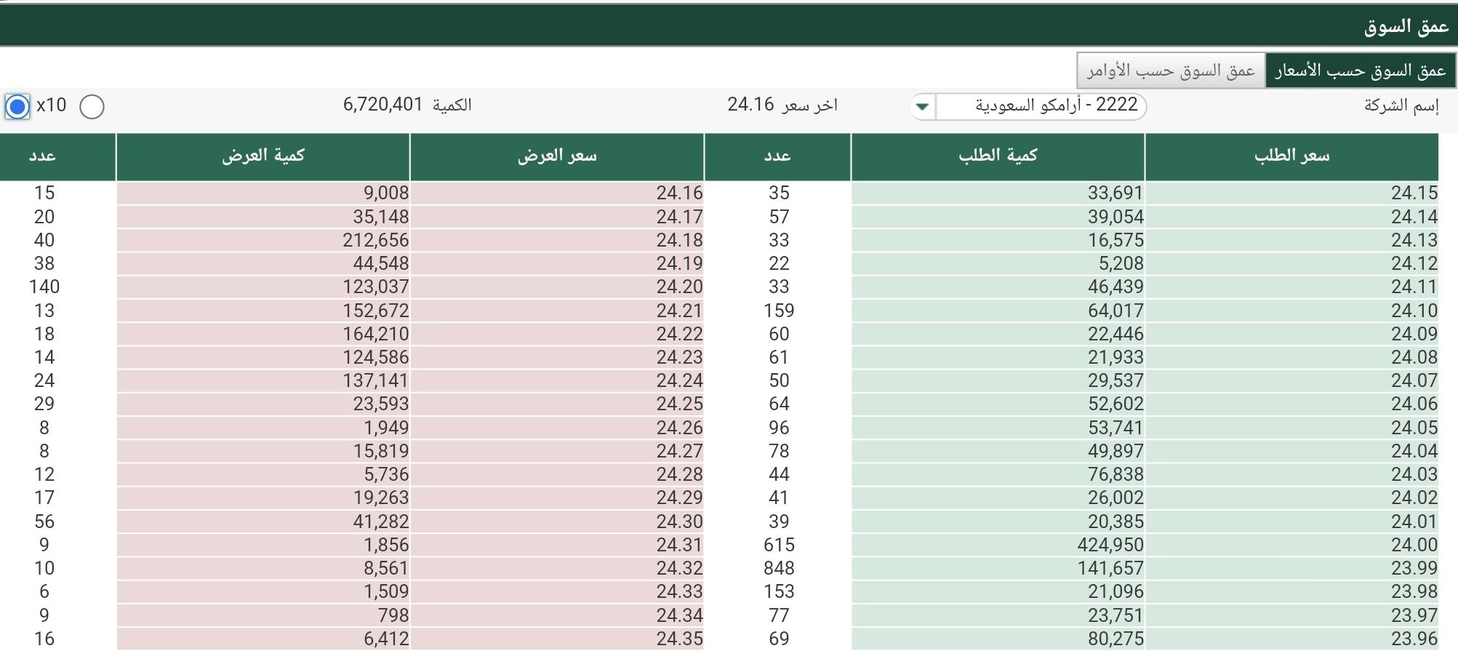Viewport: 1458px width, 659px height.
Task: Click the last price 24.16 value
Action: pos(750,105)
